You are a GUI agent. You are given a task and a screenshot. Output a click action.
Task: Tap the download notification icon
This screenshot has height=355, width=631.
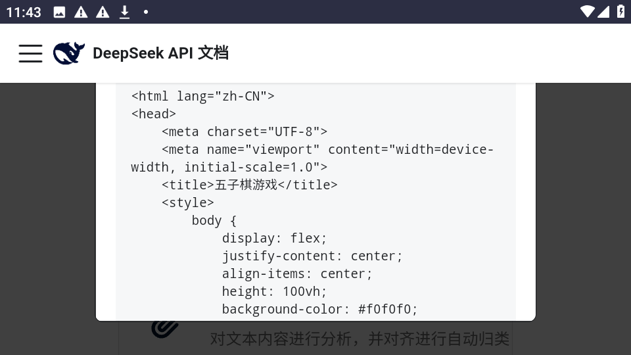(x=124, y=12)
